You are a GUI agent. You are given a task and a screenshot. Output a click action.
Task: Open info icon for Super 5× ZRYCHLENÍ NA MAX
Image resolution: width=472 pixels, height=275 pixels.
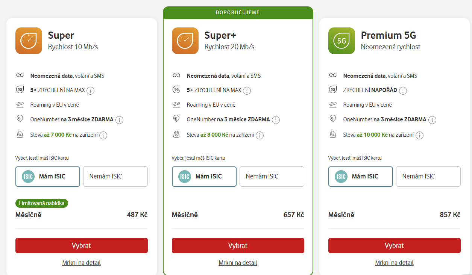point(91,91)
